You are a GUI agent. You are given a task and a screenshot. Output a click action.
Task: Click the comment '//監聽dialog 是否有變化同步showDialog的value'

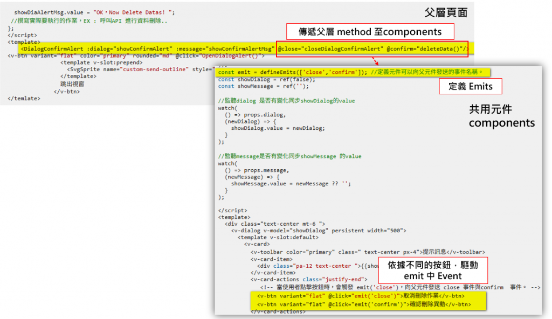pos(286,101)
